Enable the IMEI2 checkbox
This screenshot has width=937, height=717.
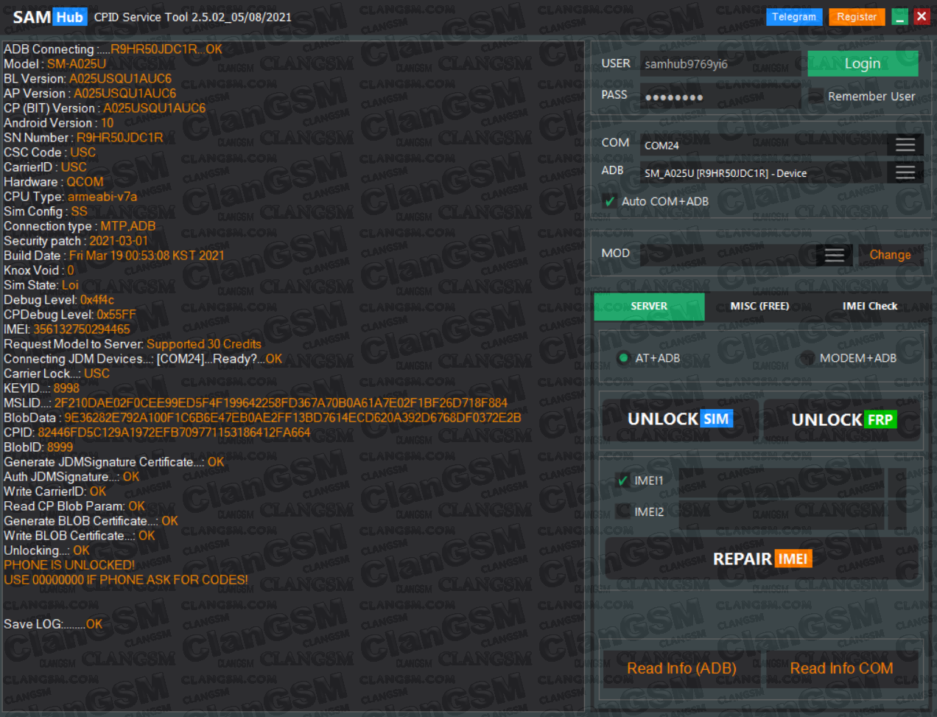623,511
